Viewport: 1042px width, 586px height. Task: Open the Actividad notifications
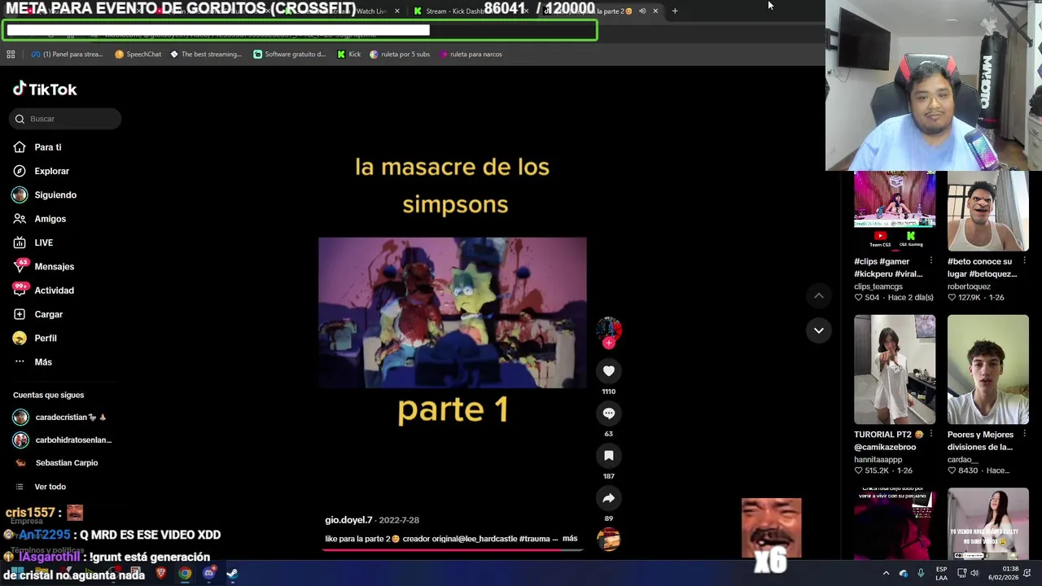click(x=54, y=291)
